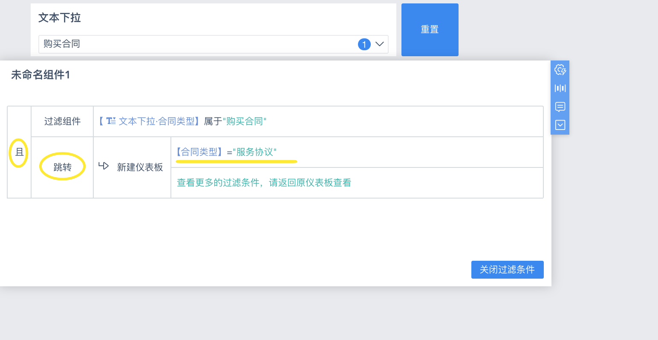Close filter conditions with 关闭过滤条件
The image size is (658, 340).
507,270
